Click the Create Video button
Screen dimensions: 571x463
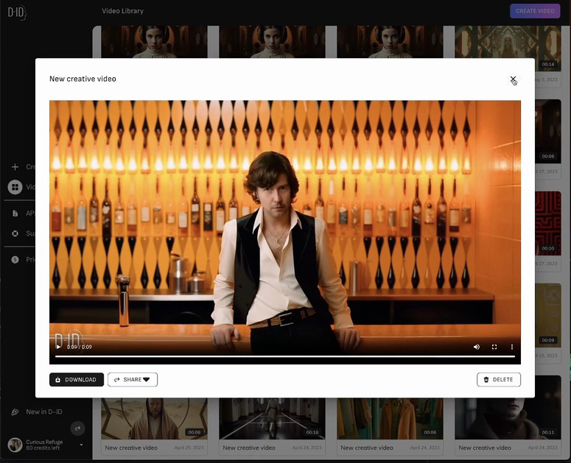pos(535,11)
